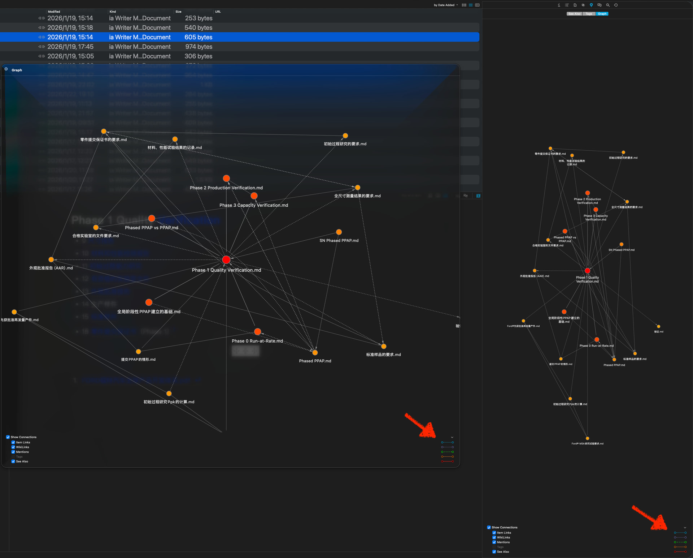Toggle Show Connections in inspector sidebar
693x558 pixels.
489,527
